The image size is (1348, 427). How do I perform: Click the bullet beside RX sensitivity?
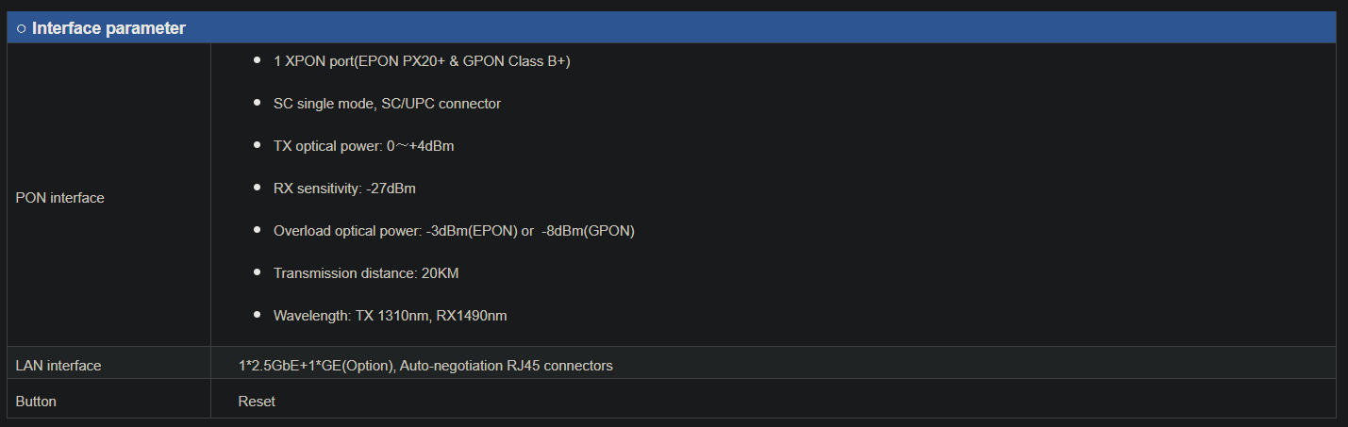tap(258, 188)
